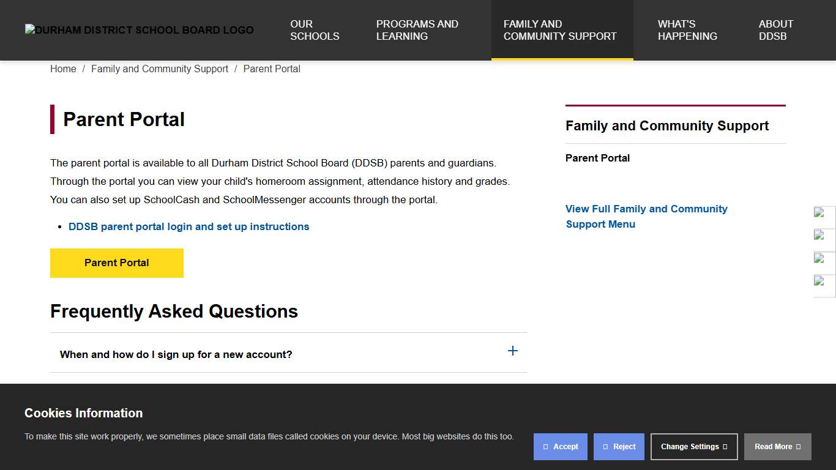Click the third floating sidebar page-tool icon
The width and height of the screenshot is (836, 470).
point(824,261)
